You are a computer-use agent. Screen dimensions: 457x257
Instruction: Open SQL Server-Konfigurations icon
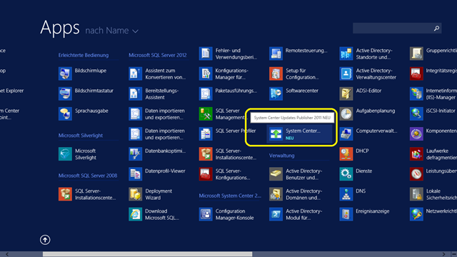(x=206, y=174)
